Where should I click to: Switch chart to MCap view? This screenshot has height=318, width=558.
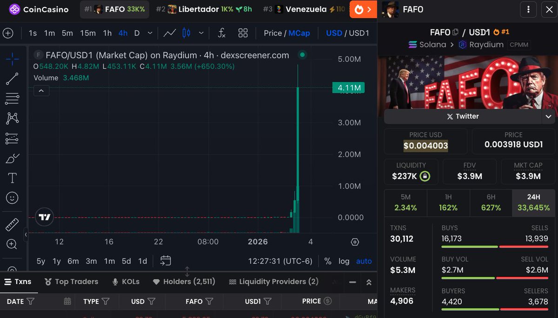point(299,33)
